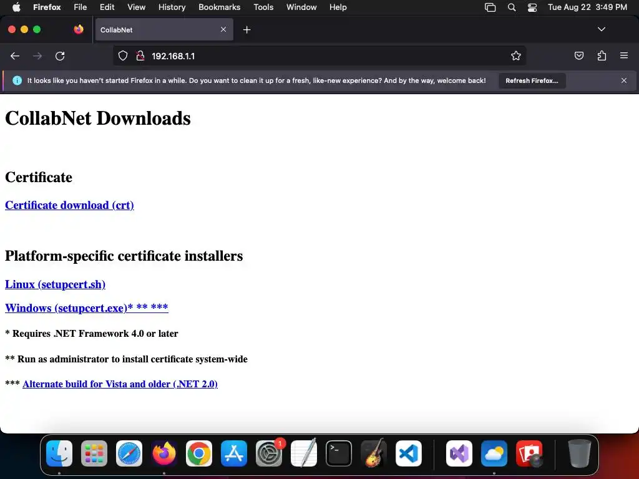This screenshot has height=479, width=639.
Task: Open Finder from the Dock
Action: (59, 453)
